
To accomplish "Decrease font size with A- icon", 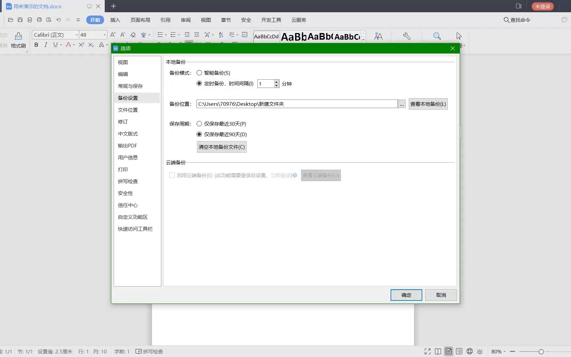I will [123, 35].
